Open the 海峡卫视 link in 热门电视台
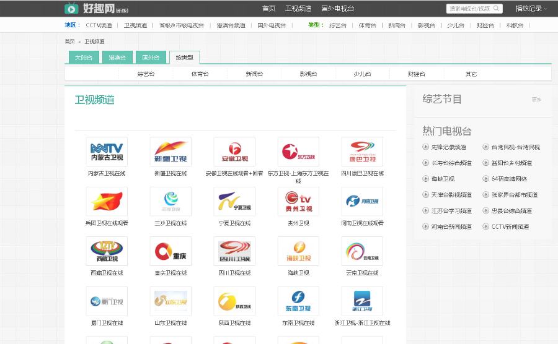The height and width of the screenshot is (344, 558). 443,179
